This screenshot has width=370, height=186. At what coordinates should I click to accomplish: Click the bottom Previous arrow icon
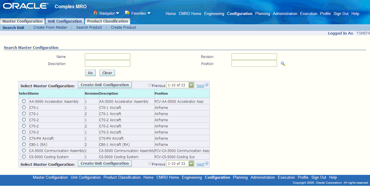click(x=150, y=163)
